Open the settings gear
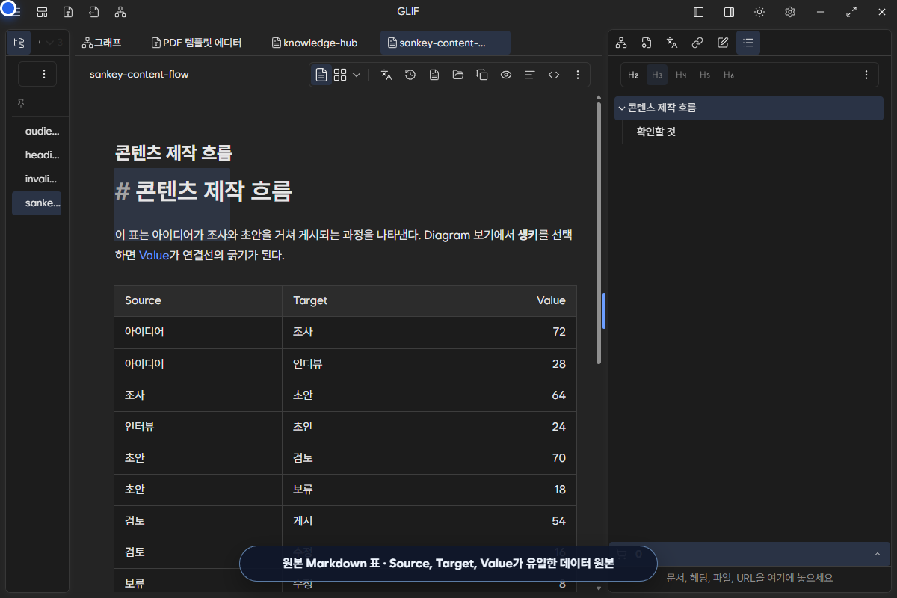The height and width of the screenshot is (598, 897). tap(790, 12)
